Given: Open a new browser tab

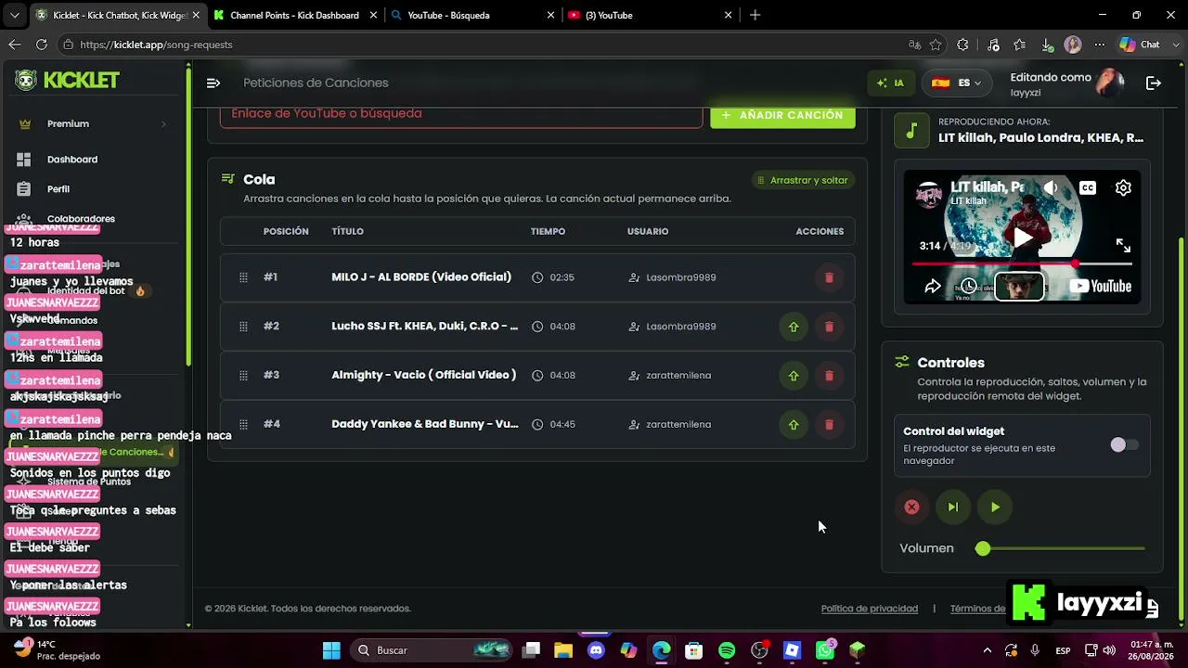Looking at the screenshot, I should coord(755,15).
